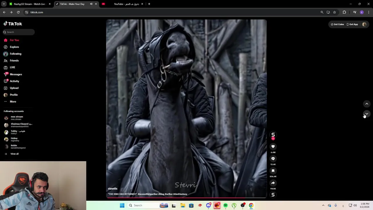Click the Get Coins button
373x210 pixels.
[x=337, y=24]
